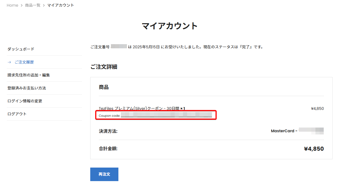Click ログアウト to sign out
This screenshot has height=188, width=340.
tap(17, 114)
